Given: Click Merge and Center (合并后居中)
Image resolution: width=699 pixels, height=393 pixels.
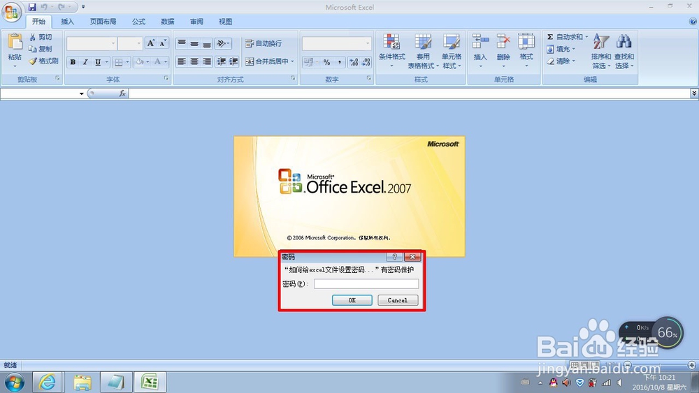Looking at the screenshot, I should point(267,61).
